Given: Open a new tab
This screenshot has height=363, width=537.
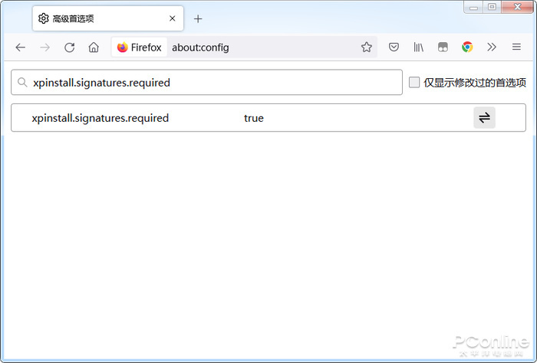Looking at the screenshot, I should pos(198,18).
